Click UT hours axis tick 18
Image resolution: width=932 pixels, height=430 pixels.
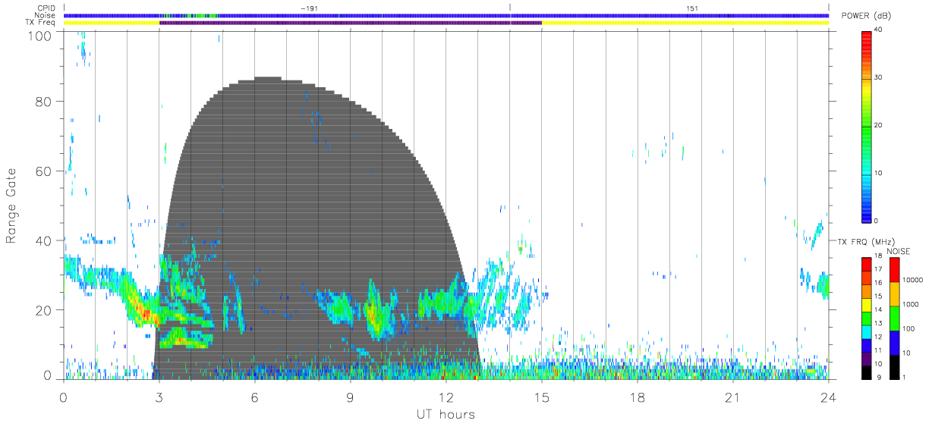click(x=638, y=397)
